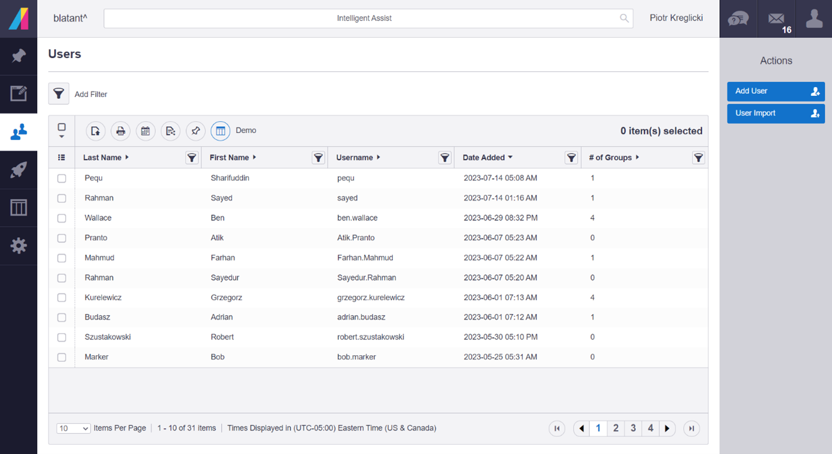
Task: Click username robert.szustakowski
Action: coord(371,337)
